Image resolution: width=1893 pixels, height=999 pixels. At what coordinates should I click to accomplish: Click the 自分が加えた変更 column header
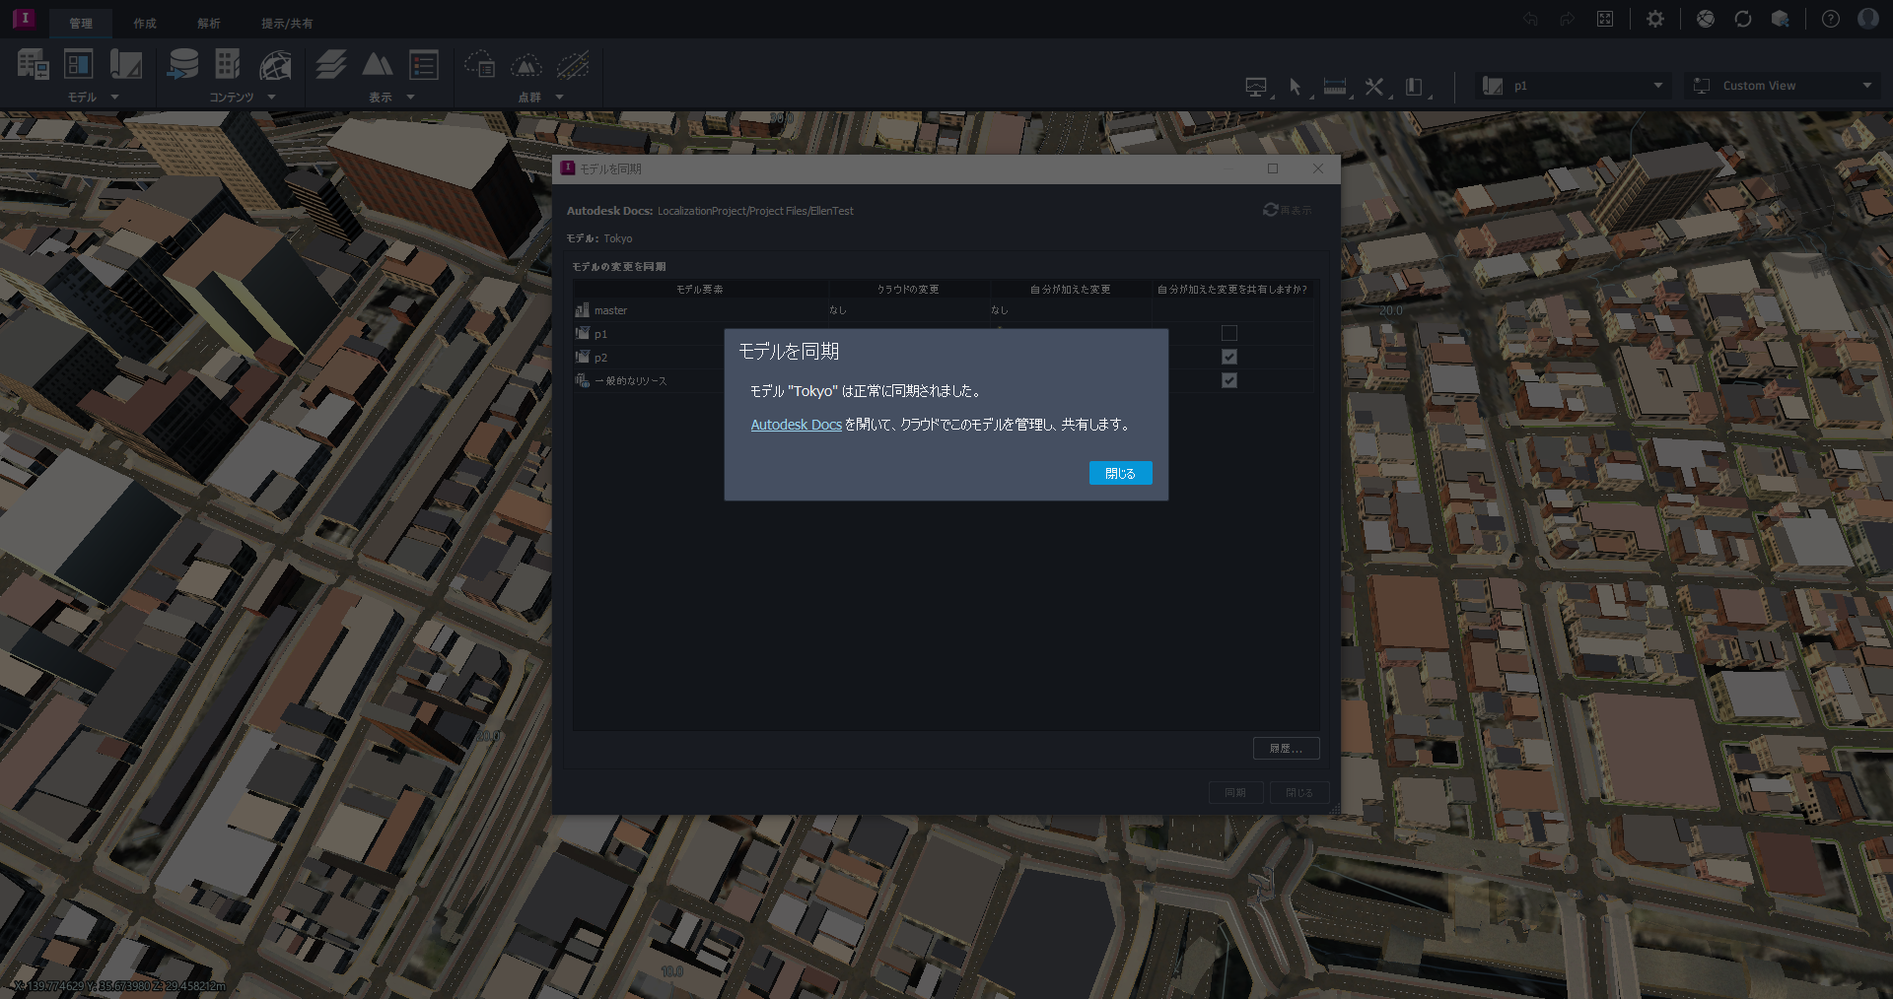coord(1071,290)
